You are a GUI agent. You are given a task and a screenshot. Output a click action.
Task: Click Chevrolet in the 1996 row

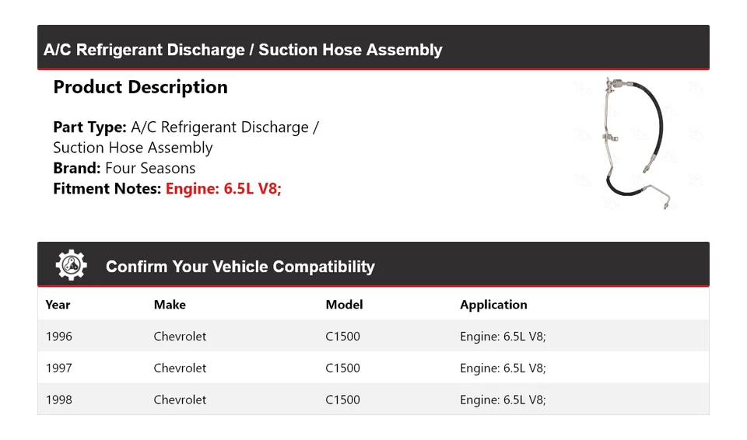pos(180,337)
